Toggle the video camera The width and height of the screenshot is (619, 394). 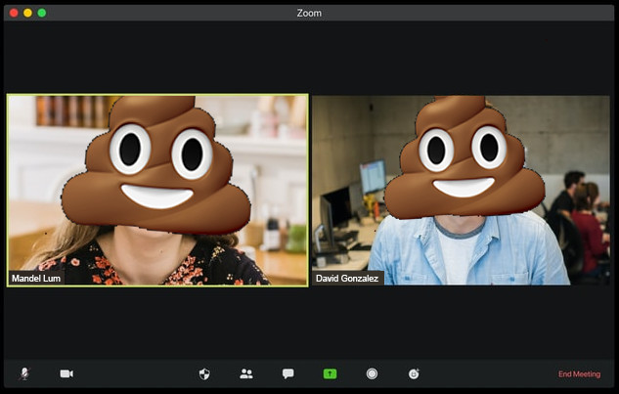[x=66, y=373]
